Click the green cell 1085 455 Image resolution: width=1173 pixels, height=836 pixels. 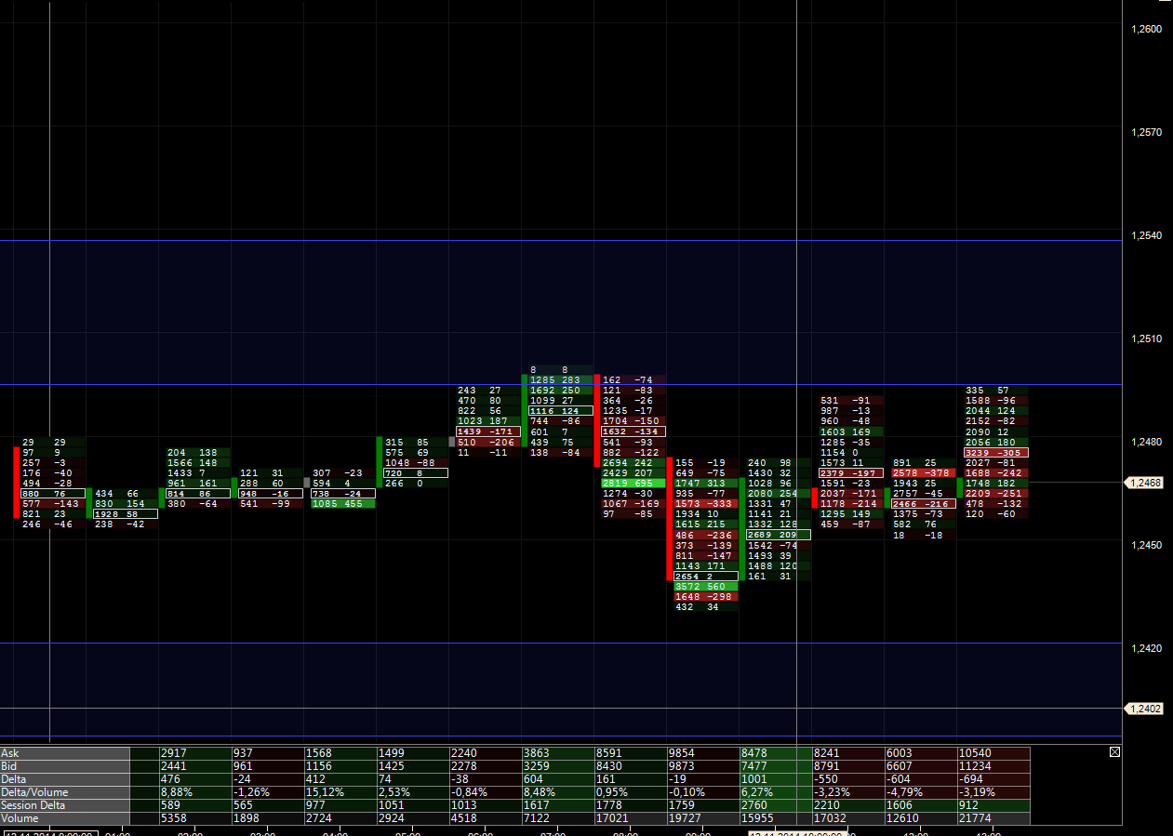point(343,504)
